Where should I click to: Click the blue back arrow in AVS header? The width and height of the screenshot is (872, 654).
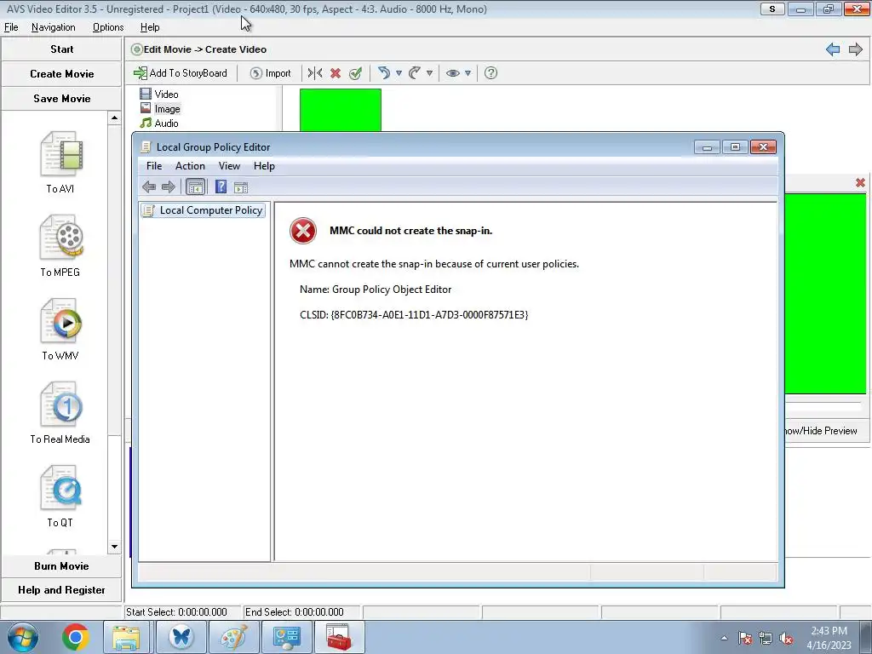click(833, 49)
